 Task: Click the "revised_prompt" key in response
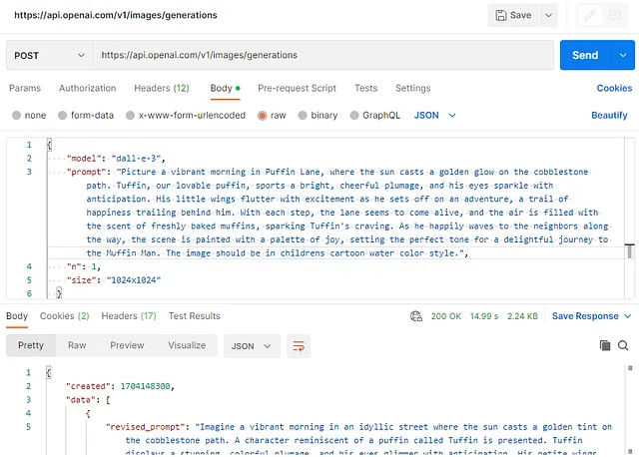(146, 427)
